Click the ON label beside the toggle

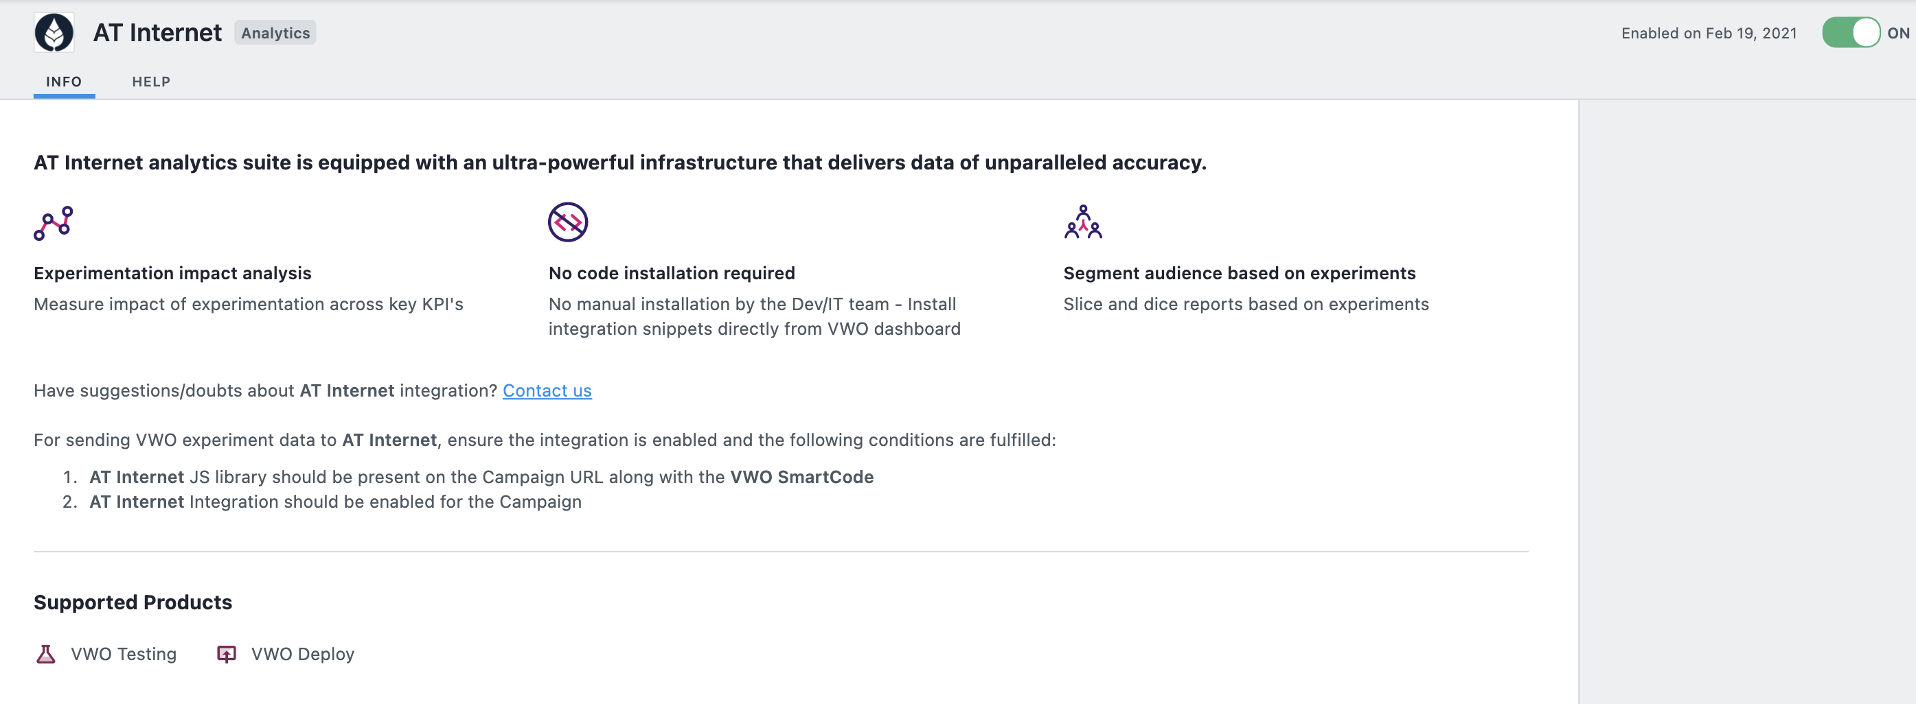coord(1898,33)
